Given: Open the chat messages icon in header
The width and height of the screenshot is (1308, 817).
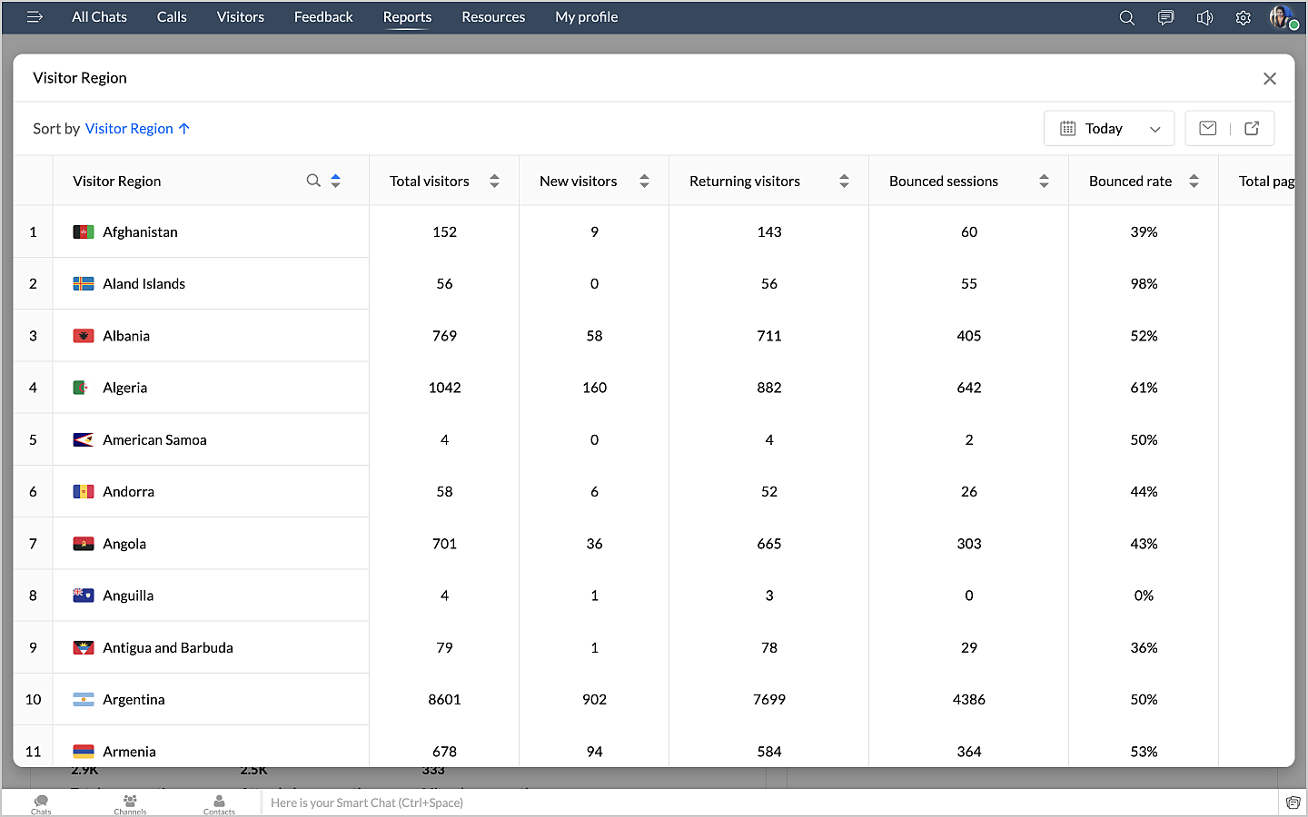Looking at the screenshot, I should pos(1165,17).
